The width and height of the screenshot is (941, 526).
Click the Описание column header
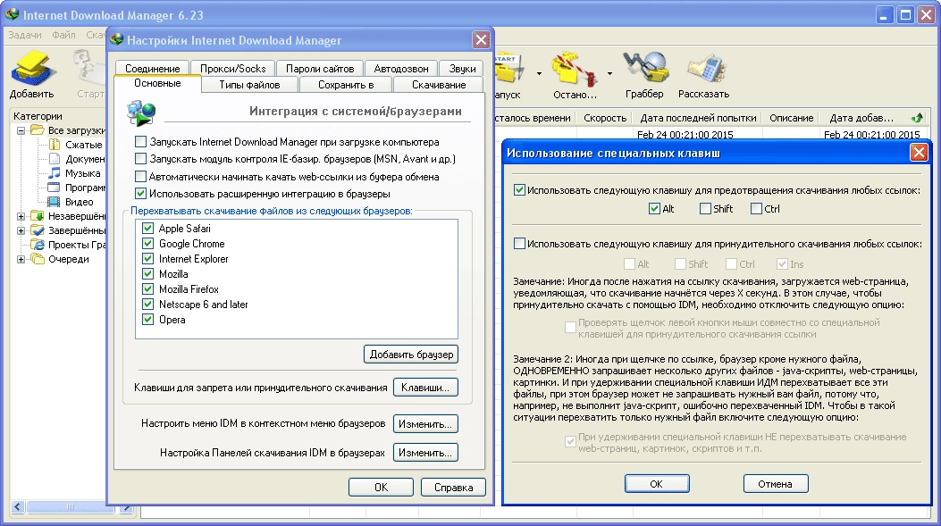click(792, 118)
